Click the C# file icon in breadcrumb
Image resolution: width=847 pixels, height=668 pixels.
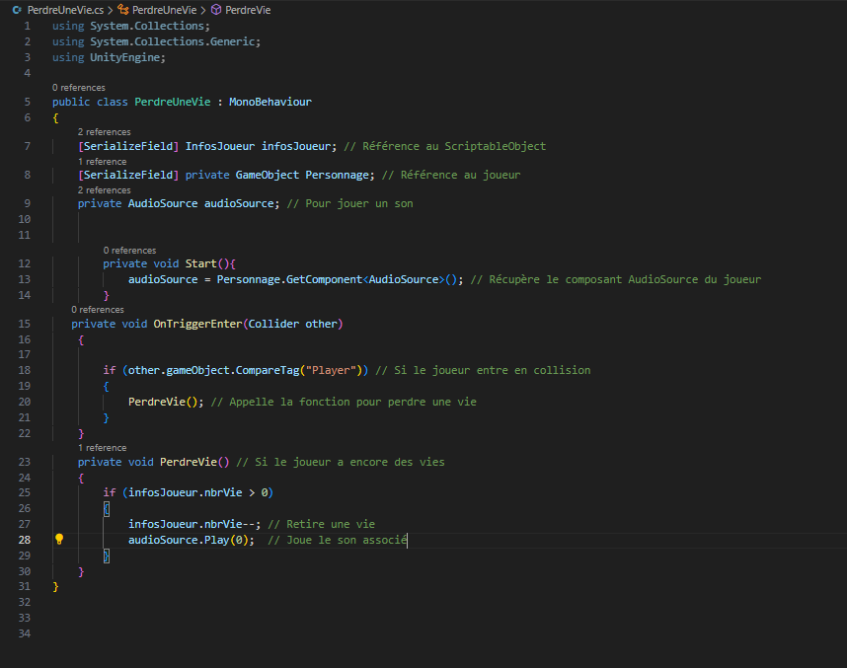coord(17,9)
